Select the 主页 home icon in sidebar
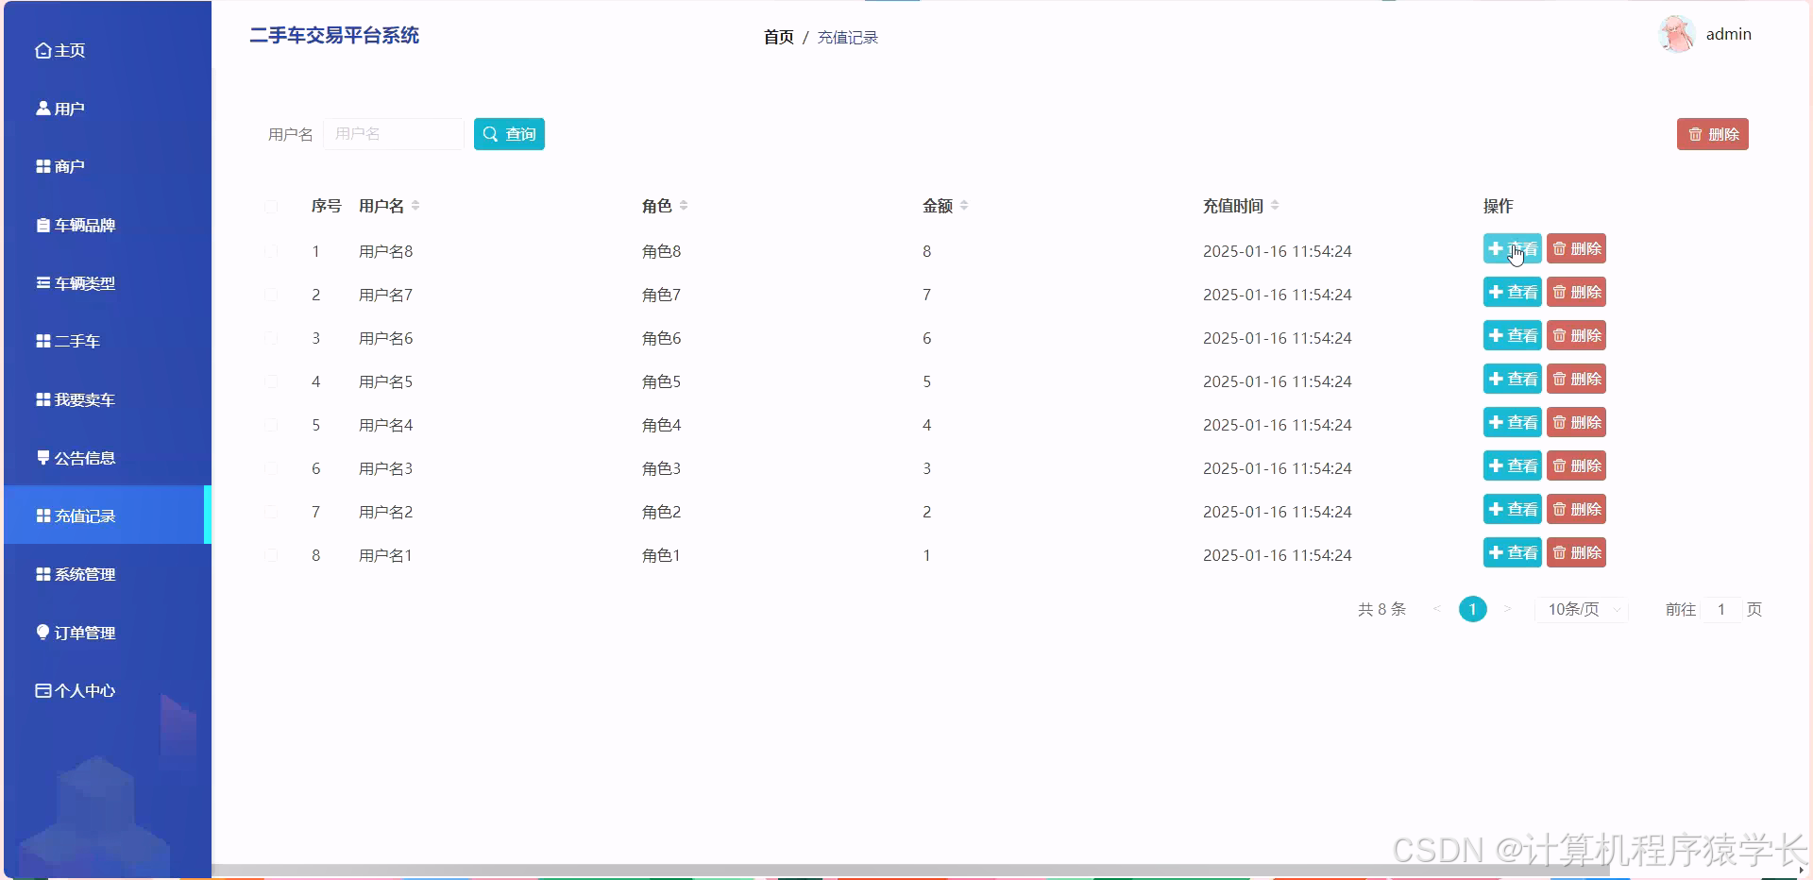The image size is (1813, 880). coord(42,50)
